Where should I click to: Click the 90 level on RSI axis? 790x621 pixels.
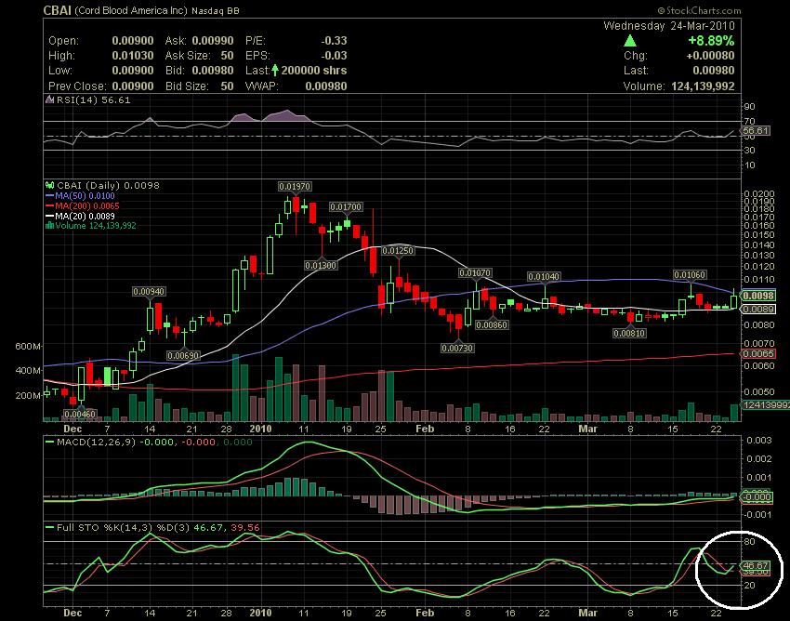point(750,106)
